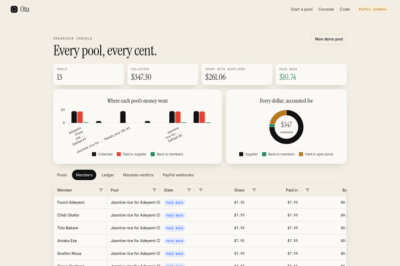Click the PAID BACK badge in Chidi Okafor's row
400x266 pixels.
pos(175,215)
